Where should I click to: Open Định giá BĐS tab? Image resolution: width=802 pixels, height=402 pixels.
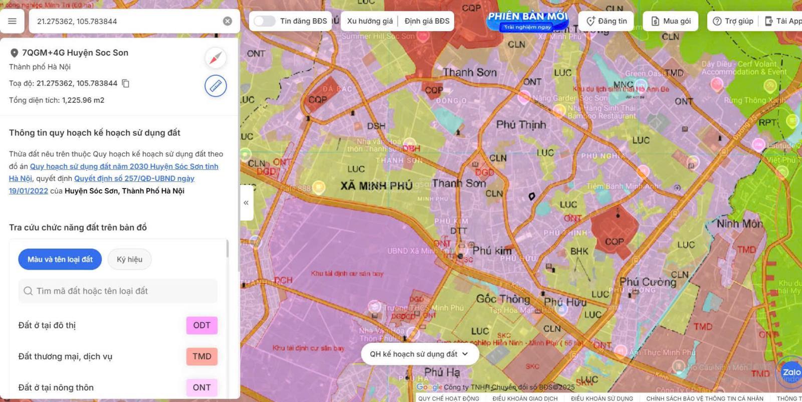pos(427,21)
